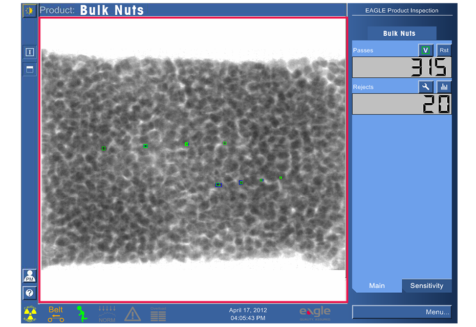Click the brightness/contrast sun icon
Image resolution: width=476 pixels, height=327 pixels.
point(29,11)
